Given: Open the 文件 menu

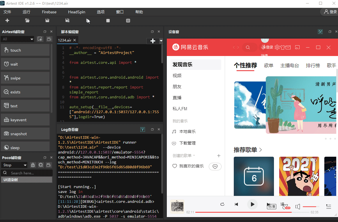Looking at the screenshot, I should (7, 12).
